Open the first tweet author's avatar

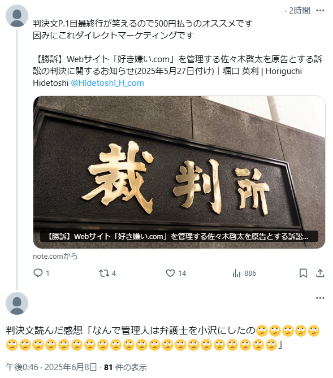pyautogui.click(x=17, y=16)
